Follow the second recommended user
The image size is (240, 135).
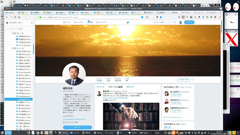[x=176, y=103]
